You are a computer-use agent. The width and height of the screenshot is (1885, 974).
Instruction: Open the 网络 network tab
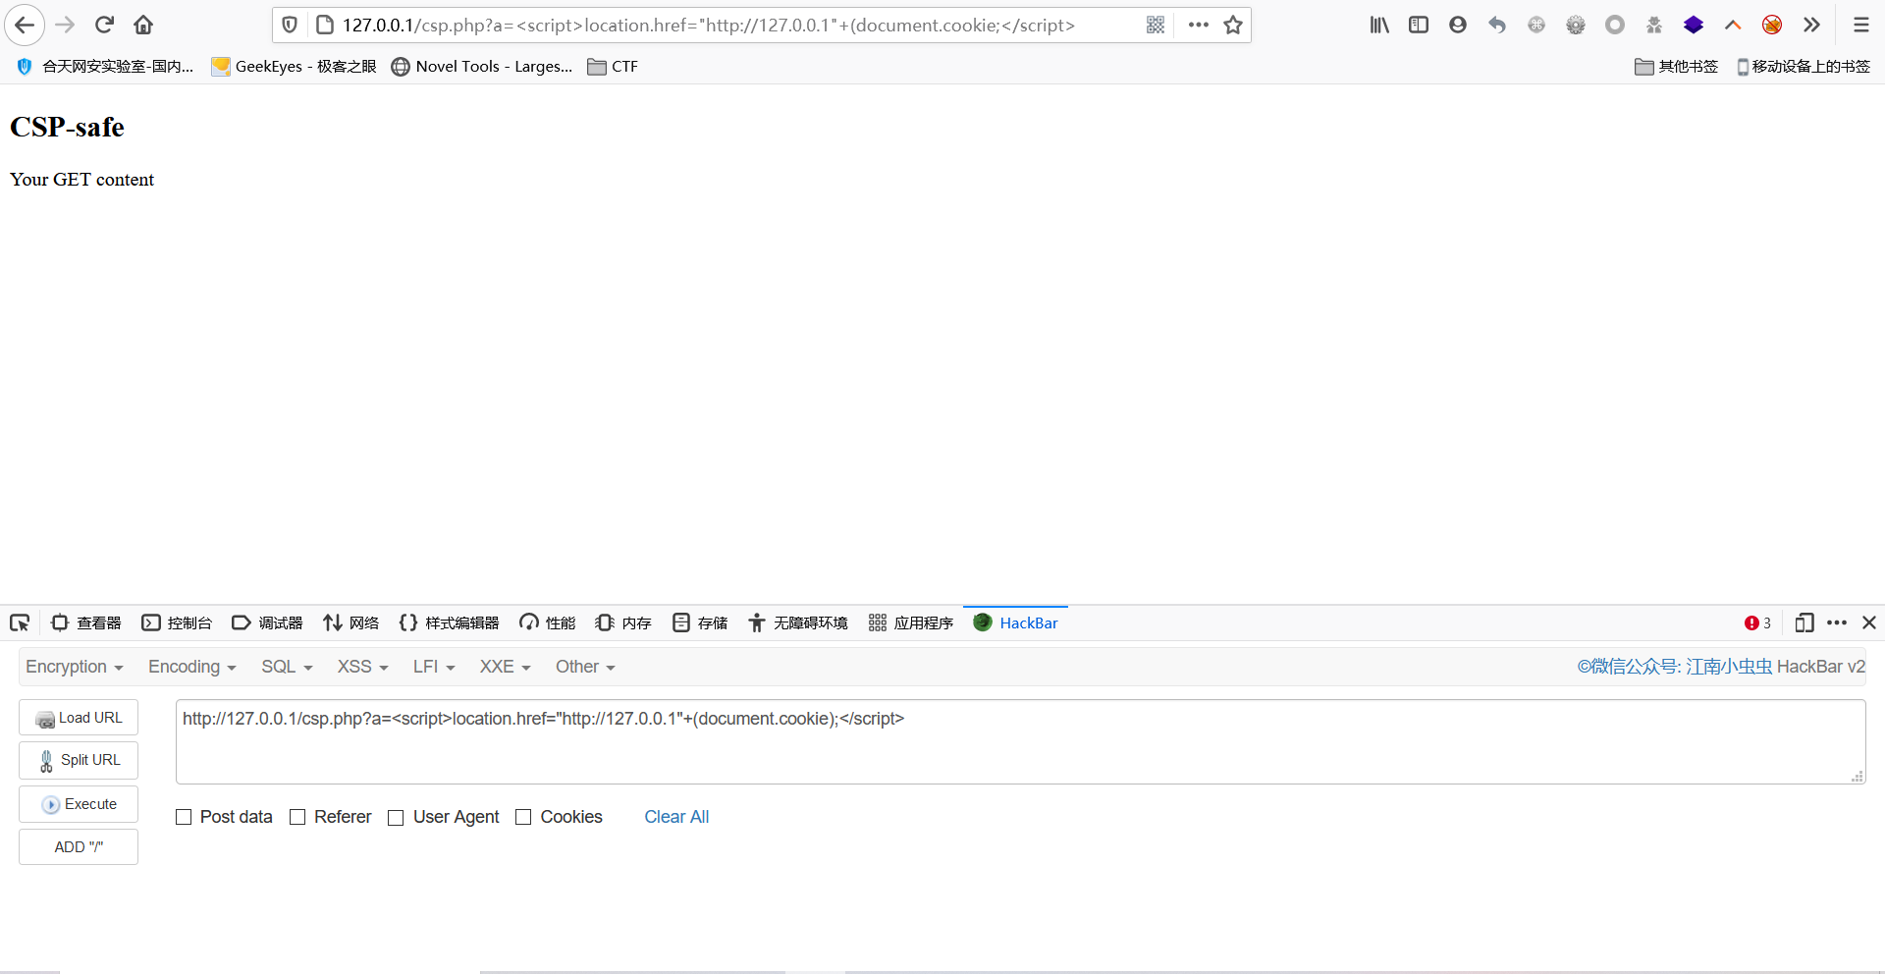pos(350,622)
